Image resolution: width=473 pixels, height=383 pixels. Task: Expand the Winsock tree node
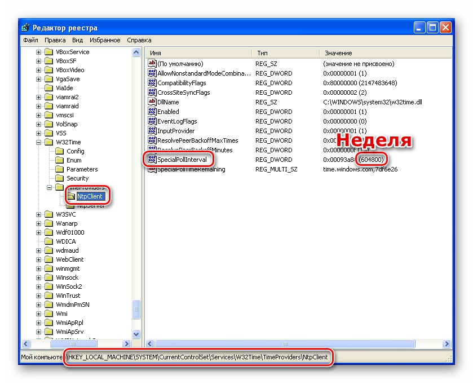[38, 278]
